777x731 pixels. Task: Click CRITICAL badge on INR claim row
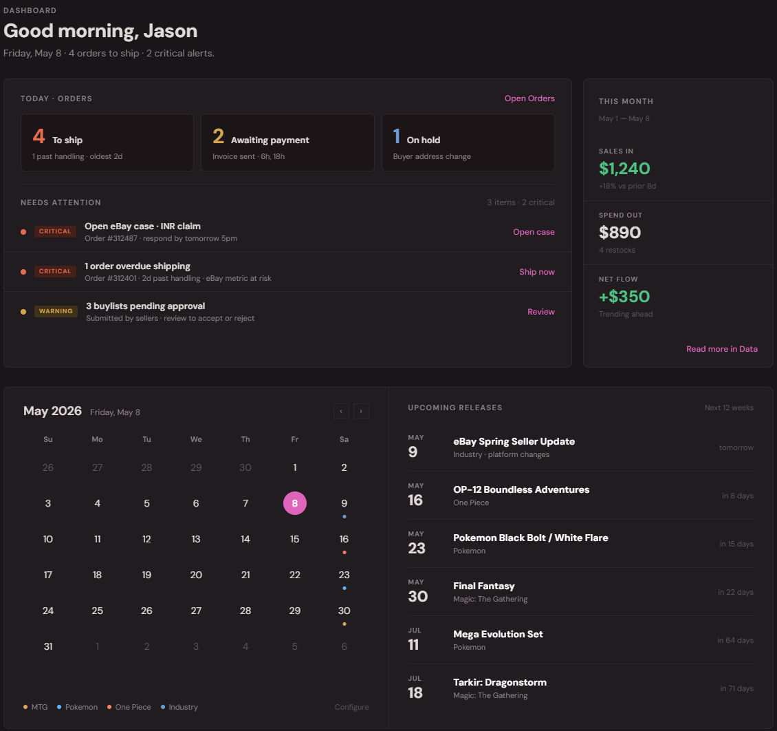(x=55, y=231)
